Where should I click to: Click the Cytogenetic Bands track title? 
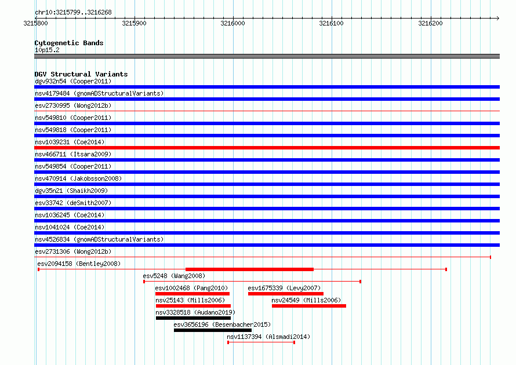point(69,43)
